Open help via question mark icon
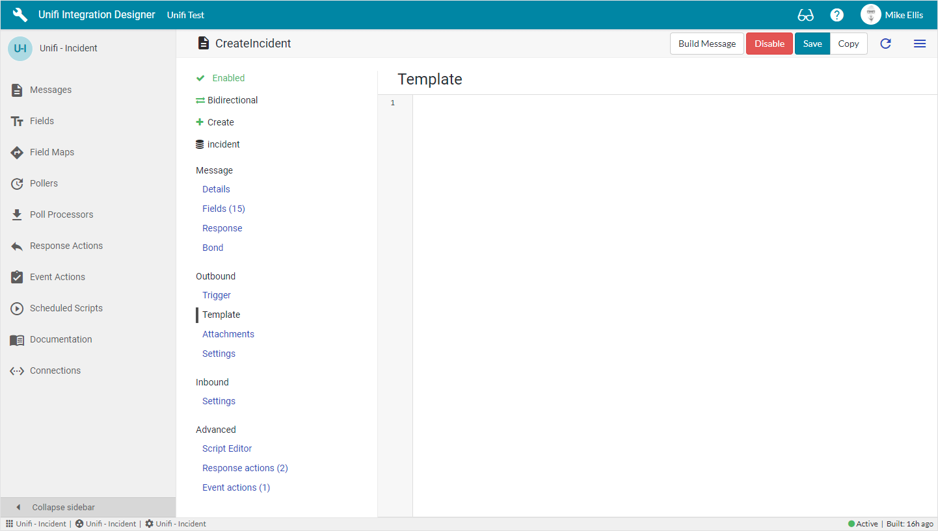938x531 pixels. (837, 15)
